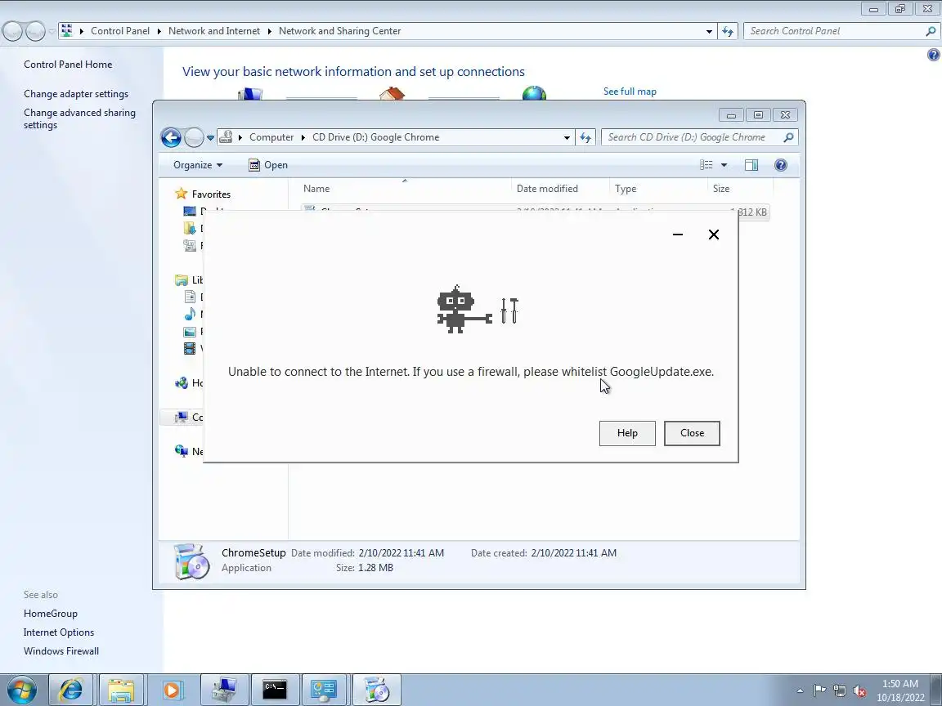Open explorer help question mark icon
The height and width of the screenshot is (706, 942).
pyautogui.click(x=780, y=165)
